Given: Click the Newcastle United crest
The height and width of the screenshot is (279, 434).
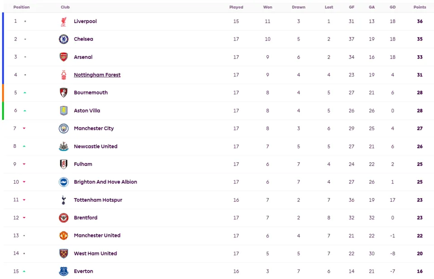Looking at the screenshot, I should 64,146.
